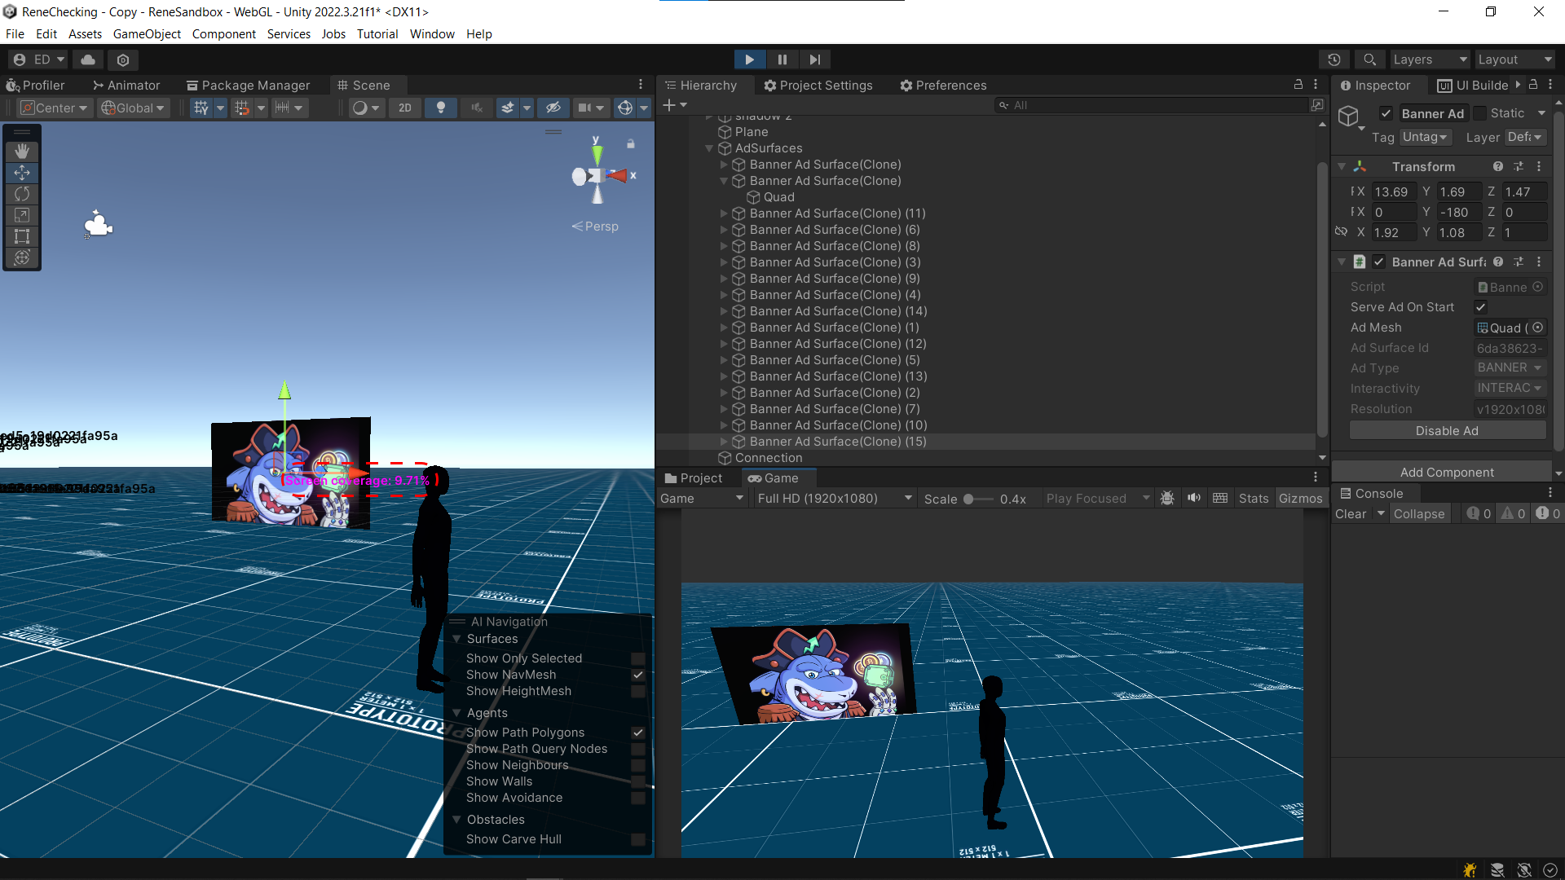The image size is (1565, 880).
Task: Click the scene Gizmos sphere icon
Action: 625,108
